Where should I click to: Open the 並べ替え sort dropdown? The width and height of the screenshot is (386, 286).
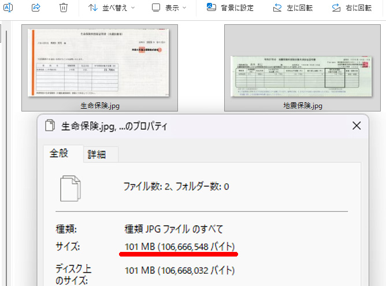pos(112,8)
